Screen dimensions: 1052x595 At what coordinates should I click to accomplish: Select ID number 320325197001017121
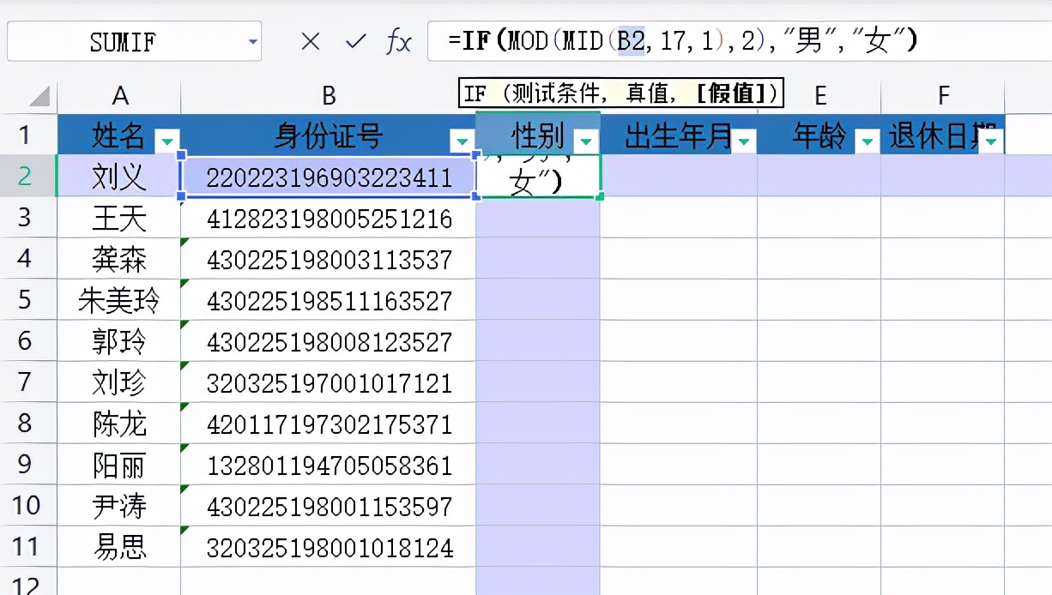point(329,382)
